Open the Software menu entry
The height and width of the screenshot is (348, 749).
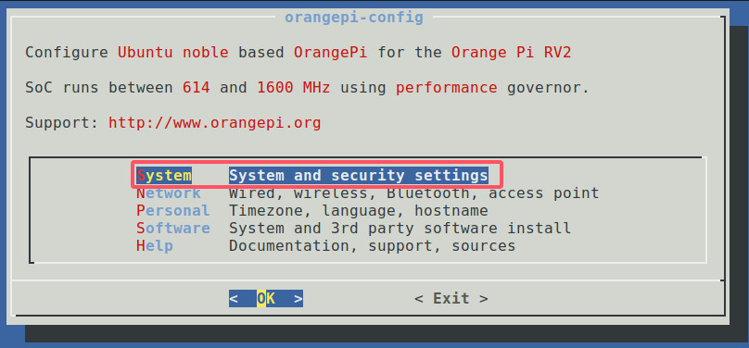[x=173, y=228]
